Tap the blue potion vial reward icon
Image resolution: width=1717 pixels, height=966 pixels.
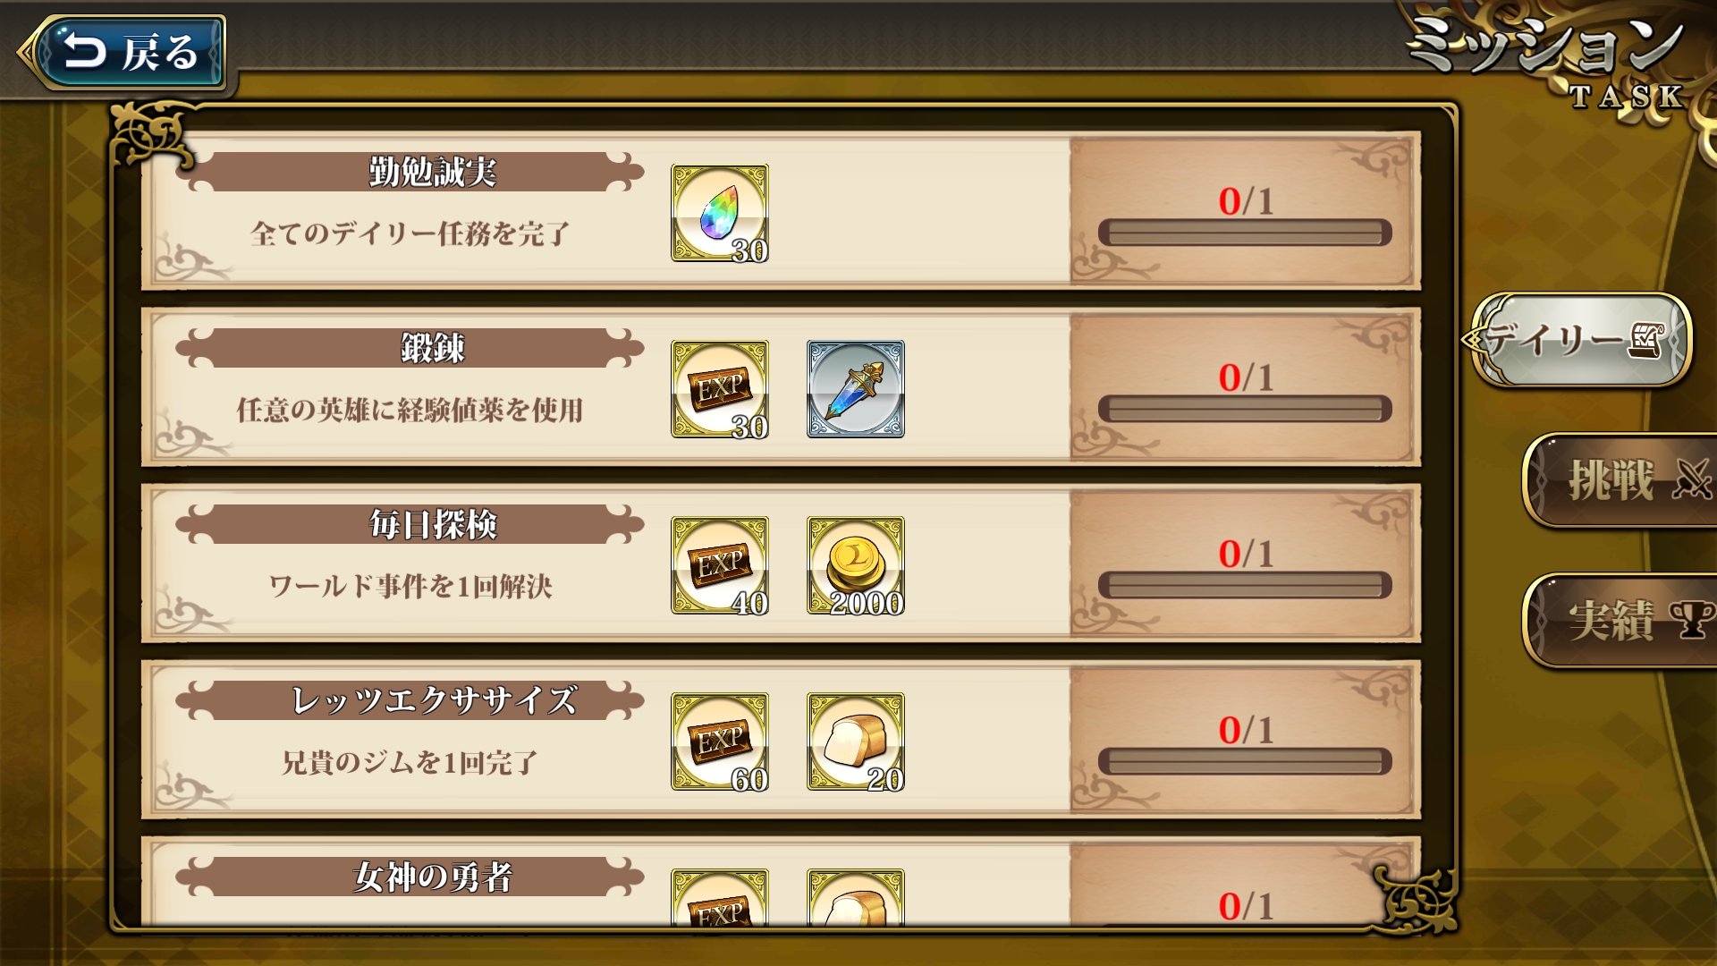click(856, 389)
